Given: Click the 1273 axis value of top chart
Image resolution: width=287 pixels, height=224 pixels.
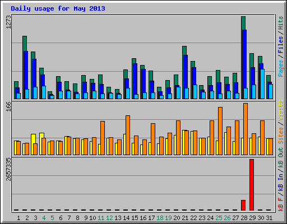Looking at the screenshot, I should (x=8, y=22).
